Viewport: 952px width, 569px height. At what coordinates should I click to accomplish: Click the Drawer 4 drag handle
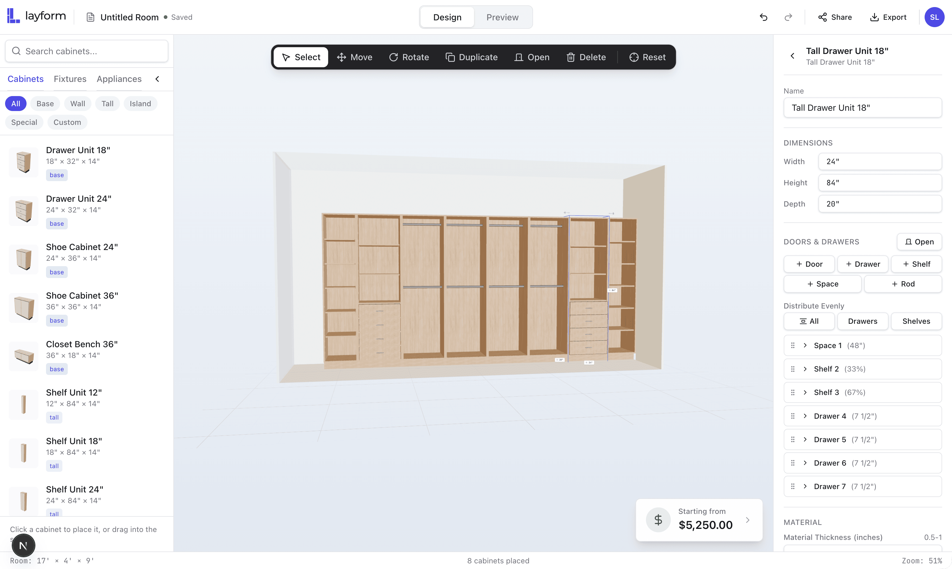[x=793, y=416]
